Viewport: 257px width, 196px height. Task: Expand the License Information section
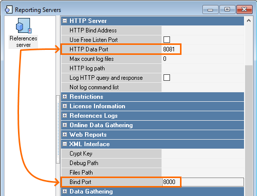(64, 106)
